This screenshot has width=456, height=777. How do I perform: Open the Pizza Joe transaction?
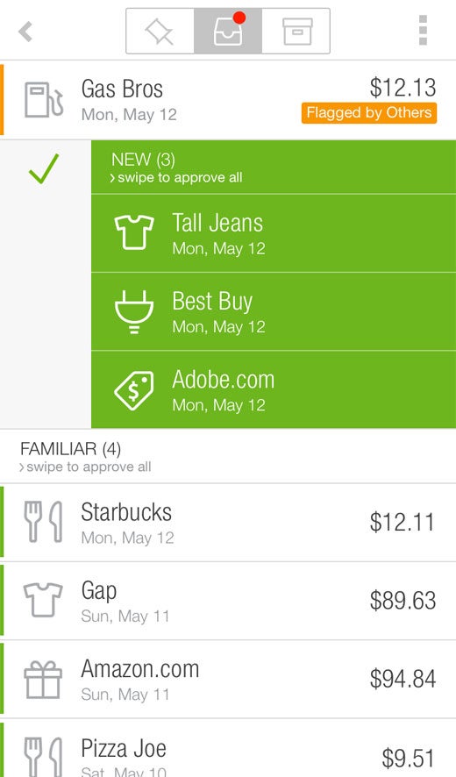point(228,749)
